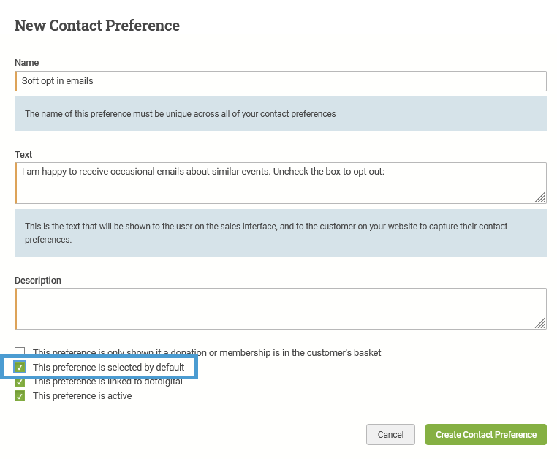This screenshot has height=459, width=557.
Task: Uncheck the 'selected by default' checkbox
Action: point(20,367)
